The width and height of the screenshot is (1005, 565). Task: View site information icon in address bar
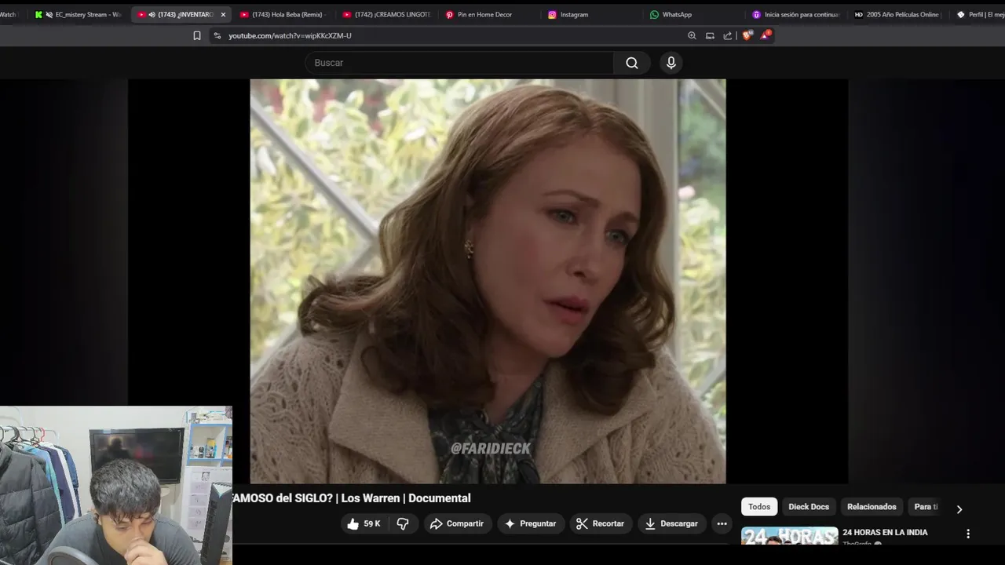(x=217, y=35)
